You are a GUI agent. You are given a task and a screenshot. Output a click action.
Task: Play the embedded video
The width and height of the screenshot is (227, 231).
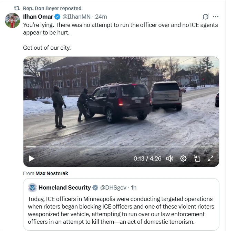(31, 158)
